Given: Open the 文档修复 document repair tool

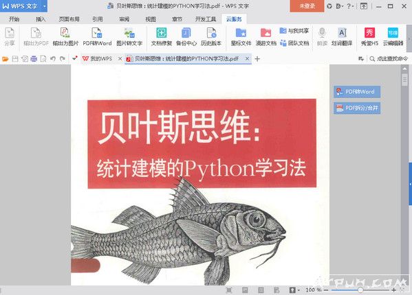Looking at the screenshot, I should pyautogui.click(x=162, y=36).
